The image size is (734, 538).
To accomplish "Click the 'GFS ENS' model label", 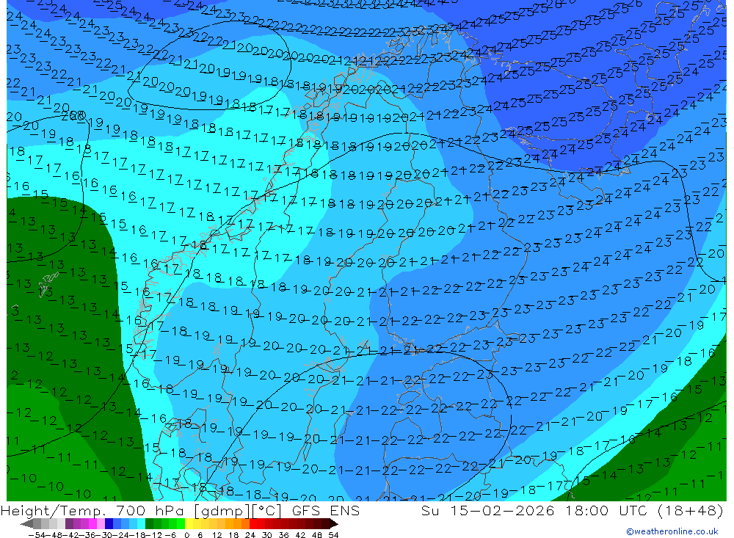I will tap(326, 510).
